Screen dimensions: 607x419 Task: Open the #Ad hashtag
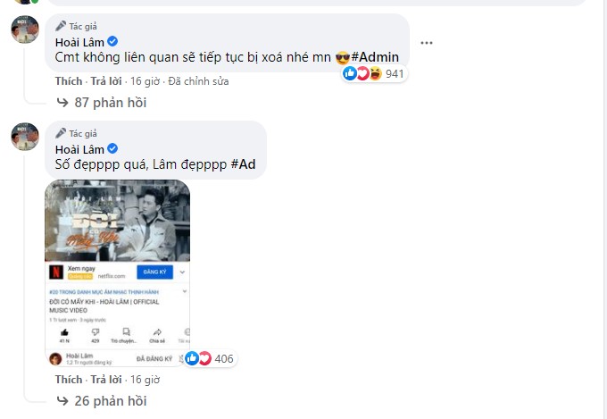[x=243, y=164]
